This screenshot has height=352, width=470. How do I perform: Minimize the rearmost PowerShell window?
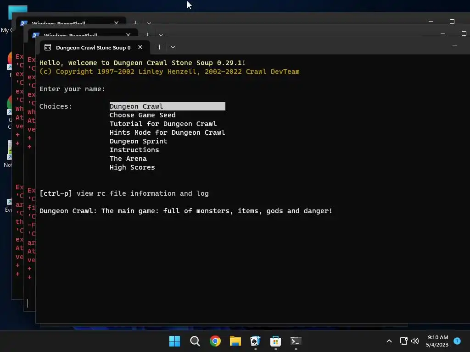coord(431,21)
